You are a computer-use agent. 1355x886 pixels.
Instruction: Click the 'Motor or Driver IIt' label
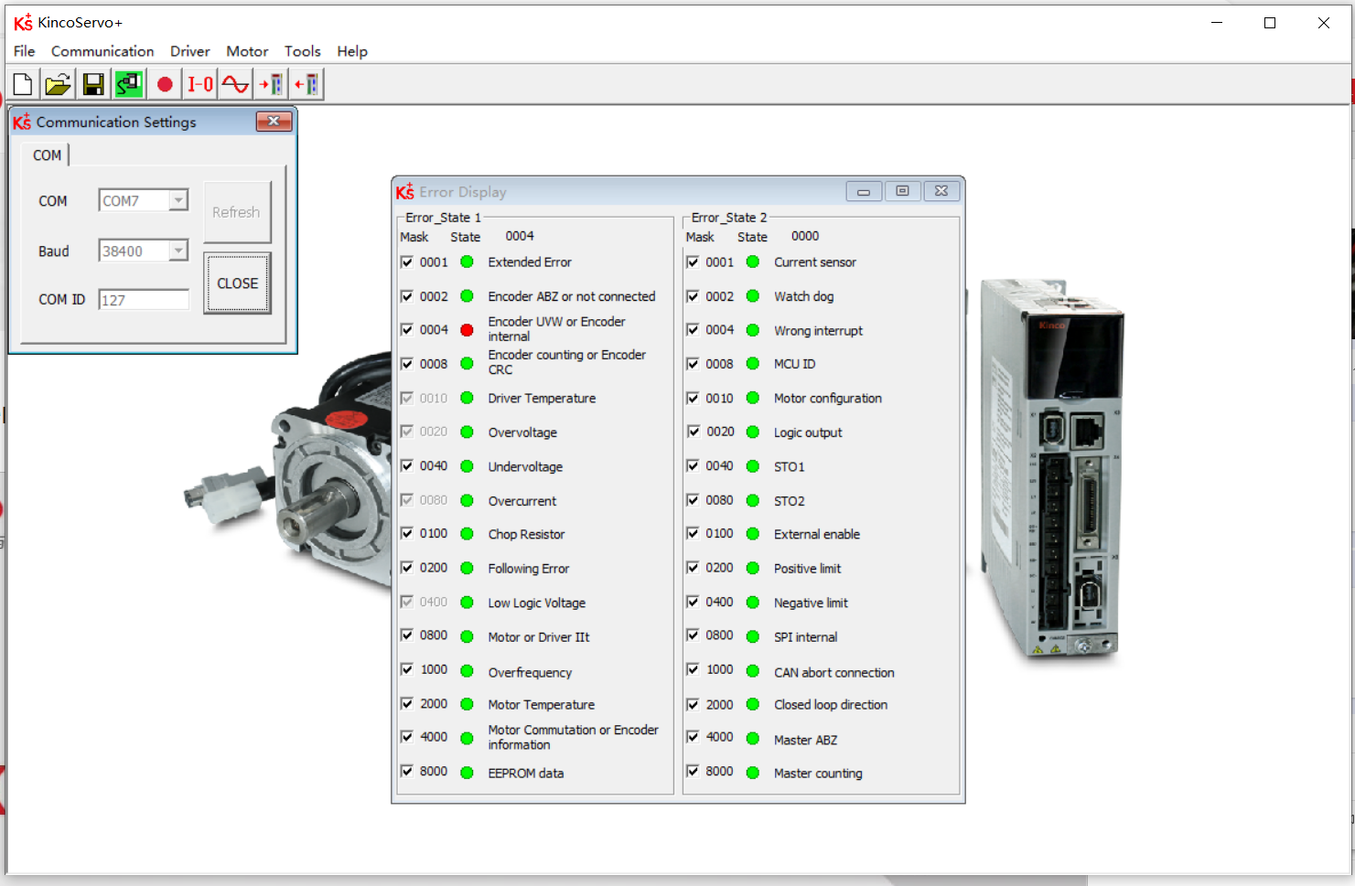539,637
